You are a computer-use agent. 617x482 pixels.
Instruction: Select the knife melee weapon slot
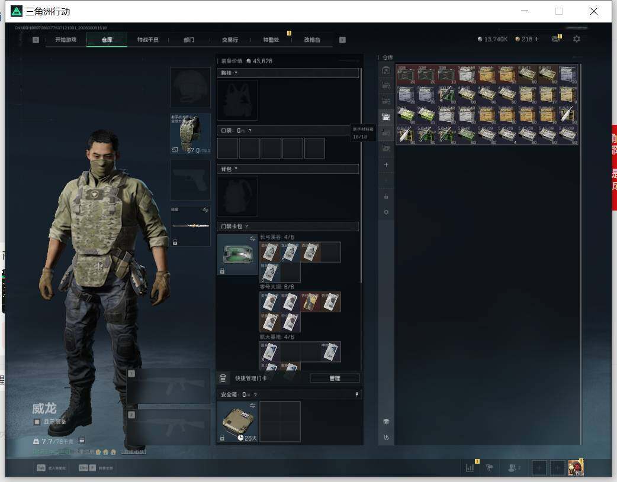190,226
